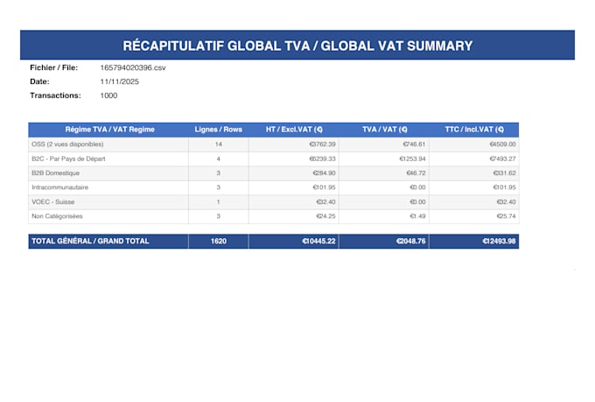Click the grand total rows value '1620'

coord(219,241)
